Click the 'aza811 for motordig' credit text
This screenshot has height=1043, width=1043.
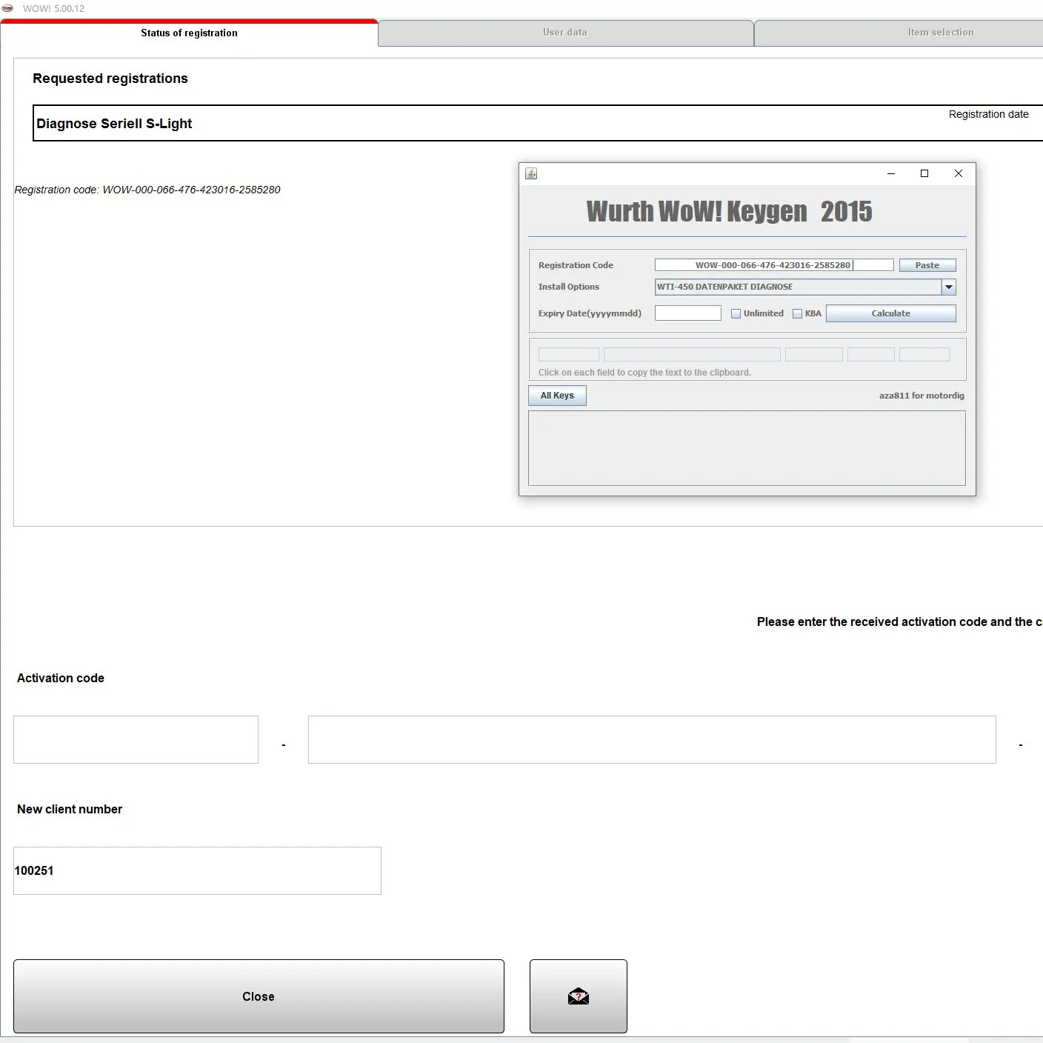coord(922,396)
